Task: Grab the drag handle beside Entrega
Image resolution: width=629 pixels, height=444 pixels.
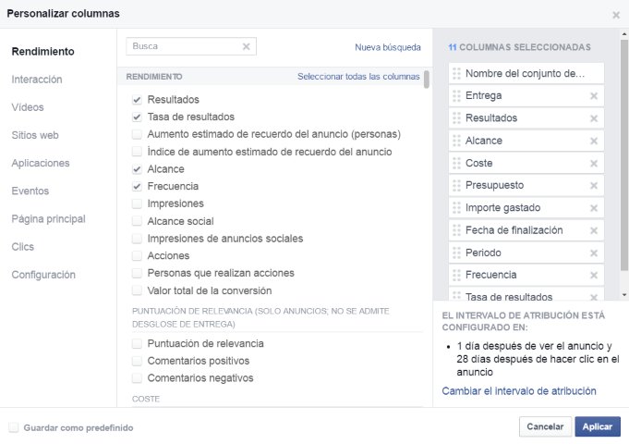Action: [456, 96]
